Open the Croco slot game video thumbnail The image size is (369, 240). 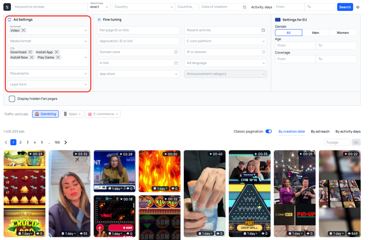pos(25,193)
